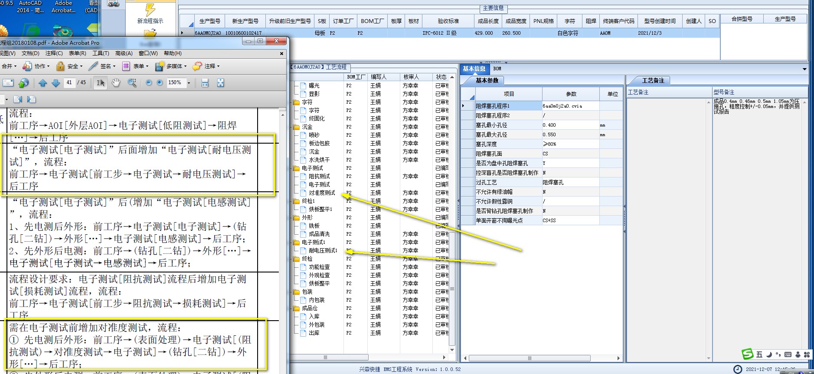The image size is (814, 374).
Task: Open the 高级(A) menu
Action: tap(124, 53)
